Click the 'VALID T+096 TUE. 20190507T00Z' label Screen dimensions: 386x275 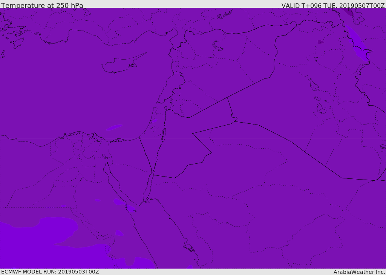tap(333, 5)
